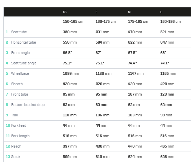The image size is (196, 166).
Task: Click the M size column header
Action: point(129,12)
